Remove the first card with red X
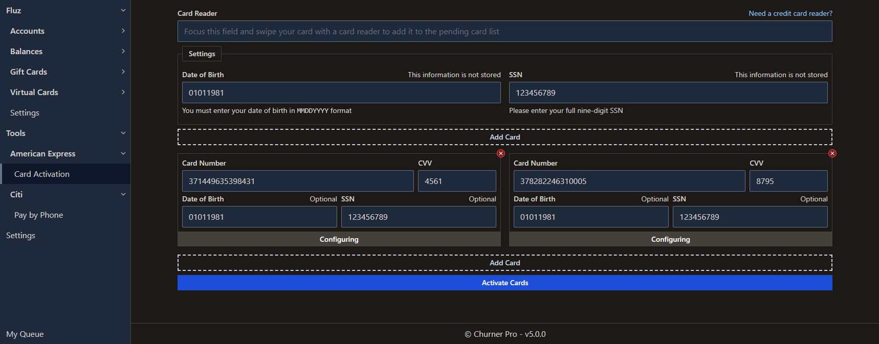Screen dimensions: 879x344 [x=501, y=153]
